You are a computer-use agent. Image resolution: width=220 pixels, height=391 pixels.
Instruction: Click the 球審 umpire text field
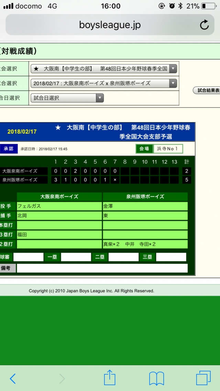(29, 257)
